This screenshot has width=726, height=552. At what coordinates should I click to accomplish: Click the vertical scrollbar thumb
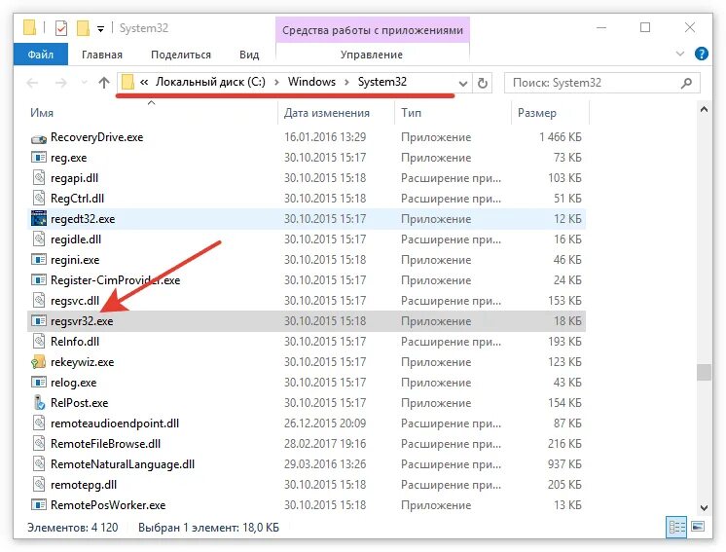[x=704, y=372]
